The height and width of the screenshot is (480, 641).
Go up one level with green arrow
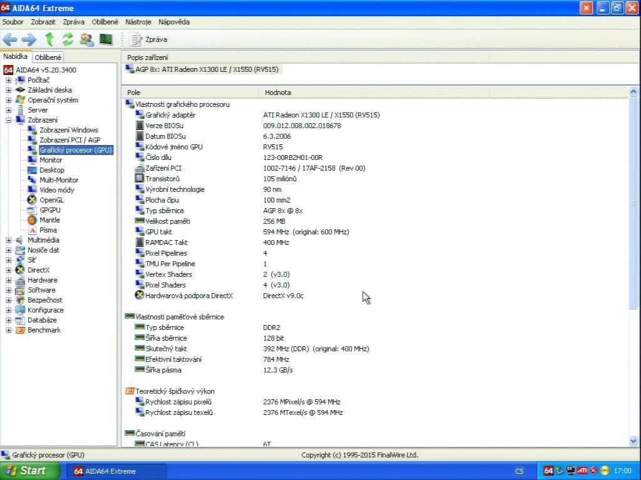49,39
